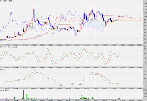Image resolution: width=147 pixels, height=101 pixels.
Task: Click the tall blue candlestick near 18/01/22
Action: coord(34,12)
